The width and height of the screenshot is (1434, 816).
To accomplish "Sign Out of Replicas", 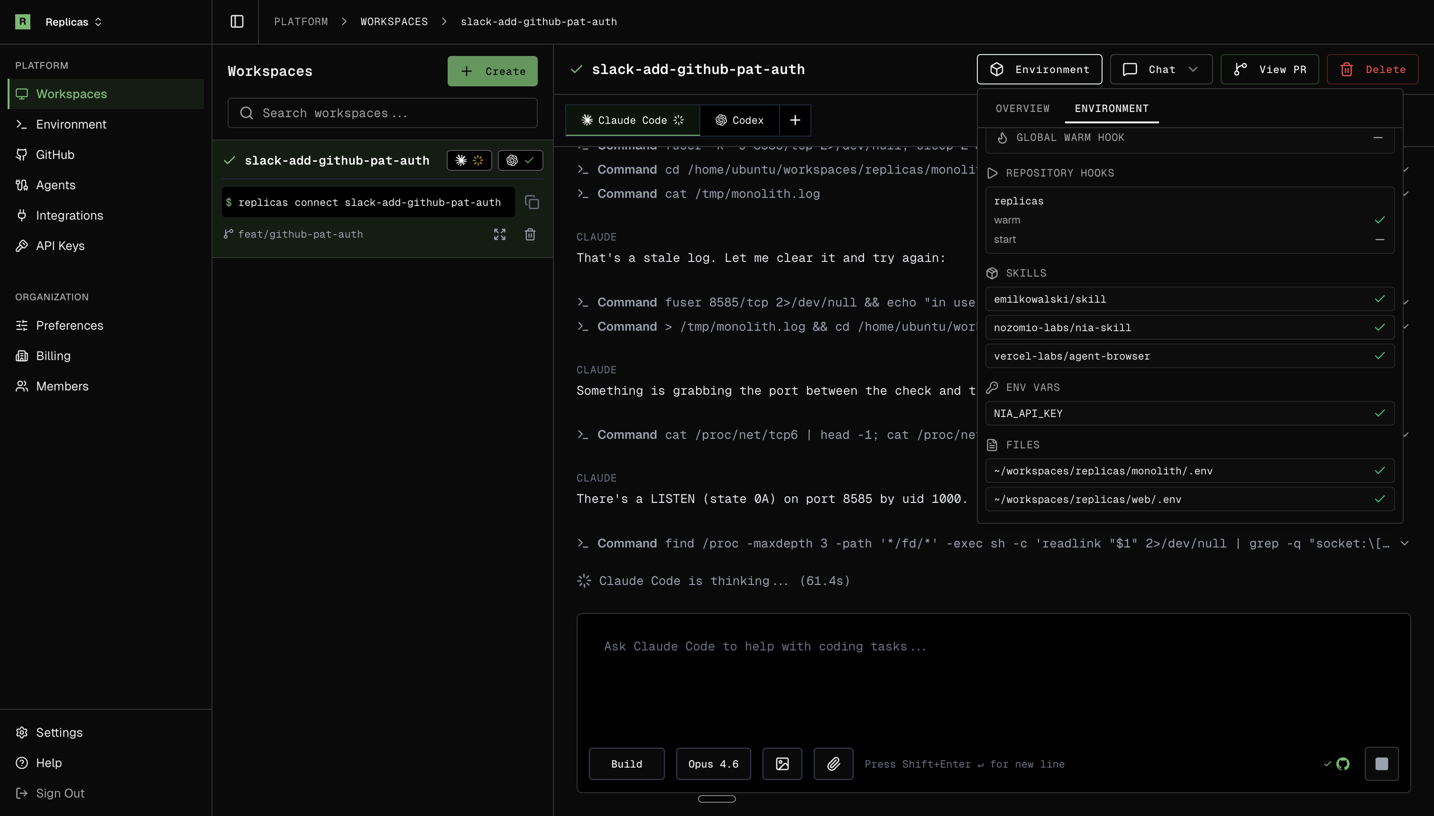I will point(106,793).
